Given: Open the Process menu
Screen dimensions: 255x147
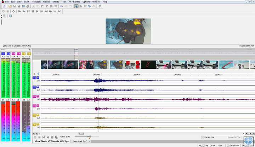Looking at the screenshot, I should (x=46, y=2).
